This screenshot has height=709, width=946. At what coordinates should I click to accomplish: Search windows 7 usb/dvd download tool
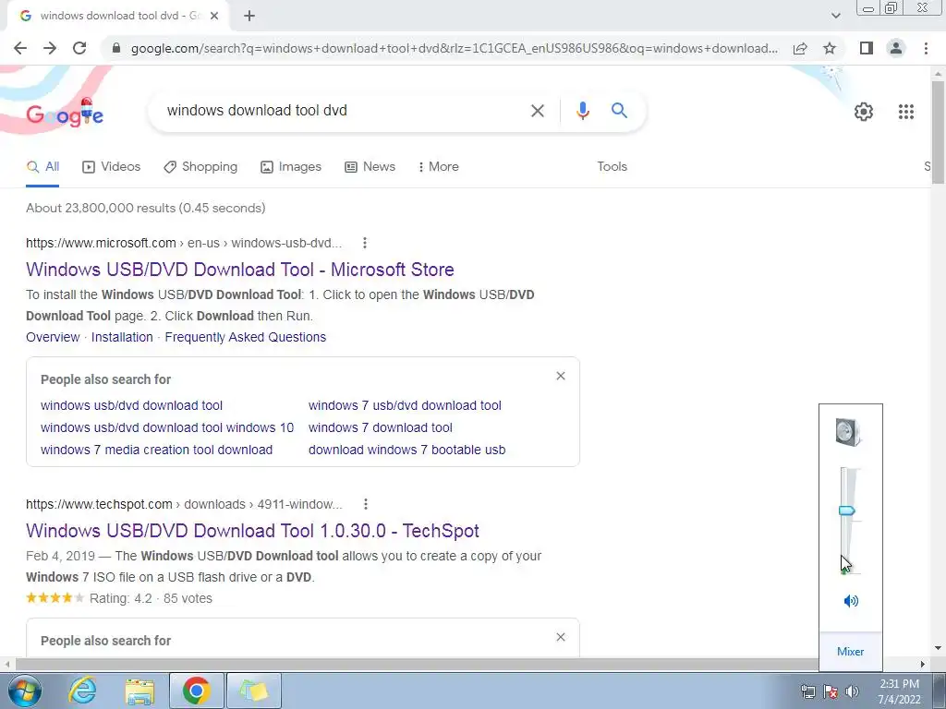tap(405, 406)
